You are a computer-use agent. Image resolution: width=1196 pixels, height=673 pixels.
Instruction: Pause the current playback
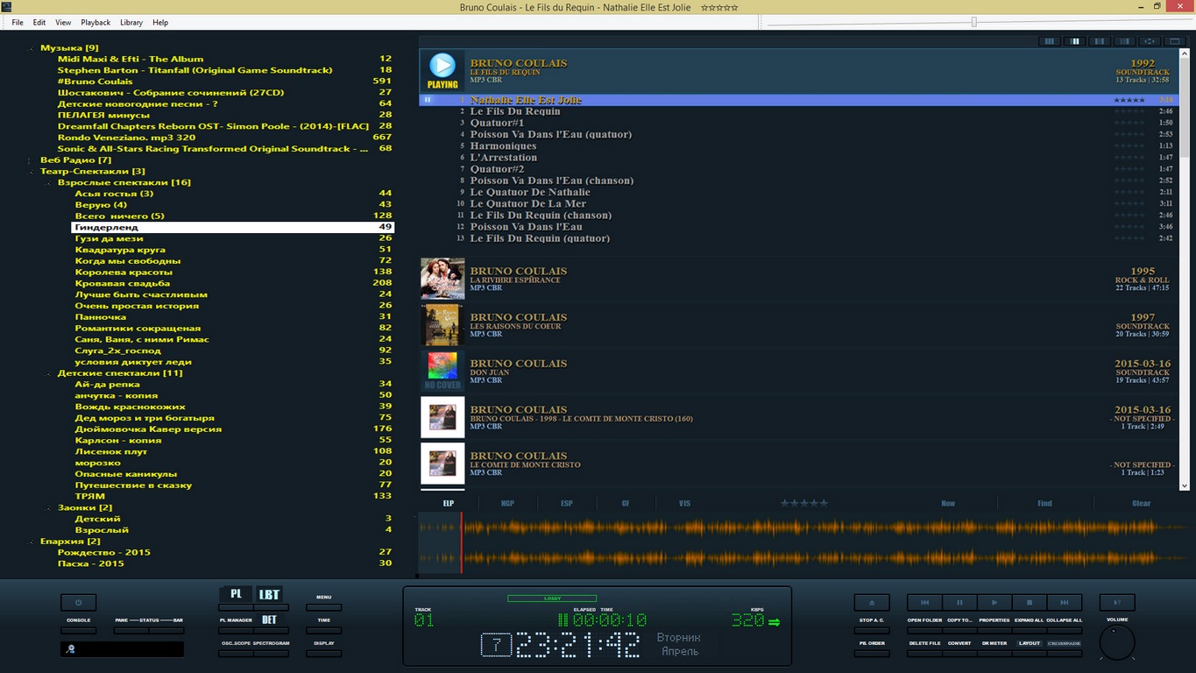click(x=959, y=603)
